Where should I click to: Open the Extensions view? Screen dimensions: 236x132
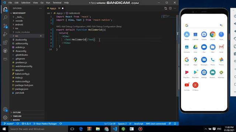click(5, 43)
